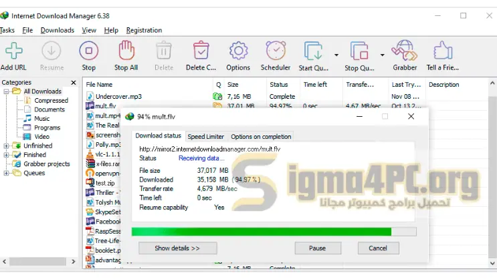Viewport: 497px width, 279px height.
Task: Stop the current download via Stop icon
Action: 89,51
